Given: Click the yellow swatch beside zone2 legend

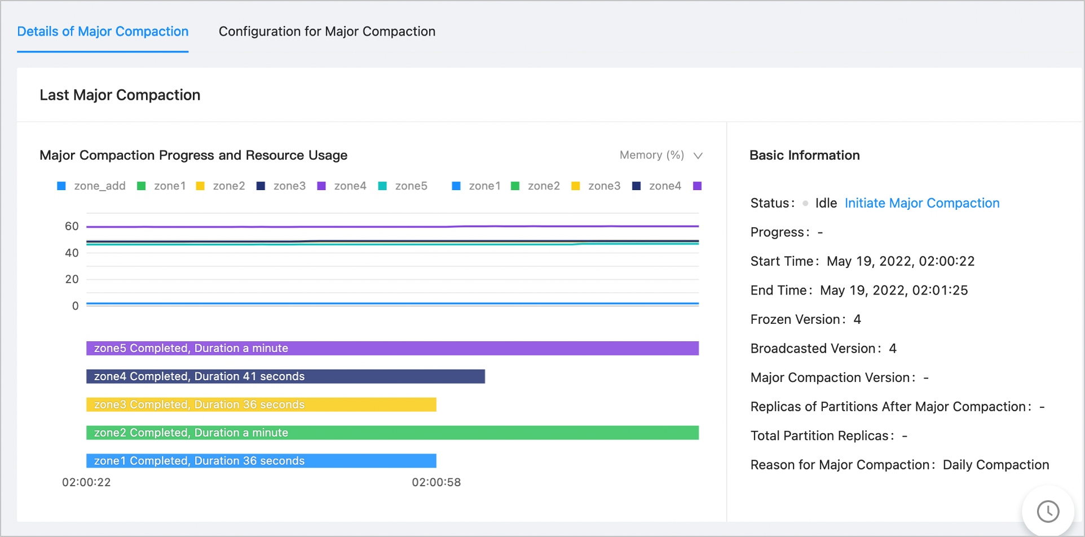Looking at the screenshot, I should (x=200, y=186).
